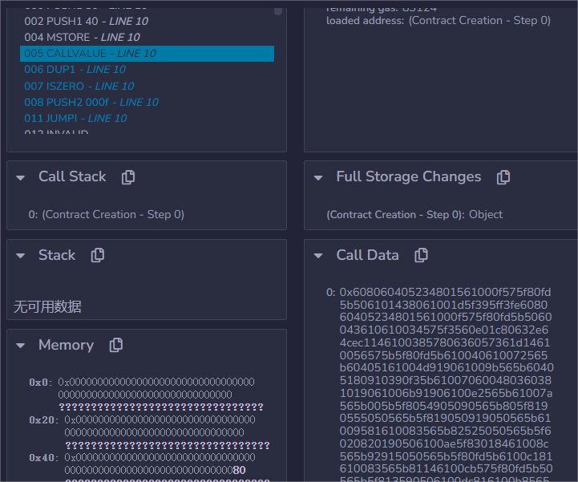Select opcode 004 MSTORE line
Image resolution: width=578 pixels, height=482 pixels.
[82, 37]
